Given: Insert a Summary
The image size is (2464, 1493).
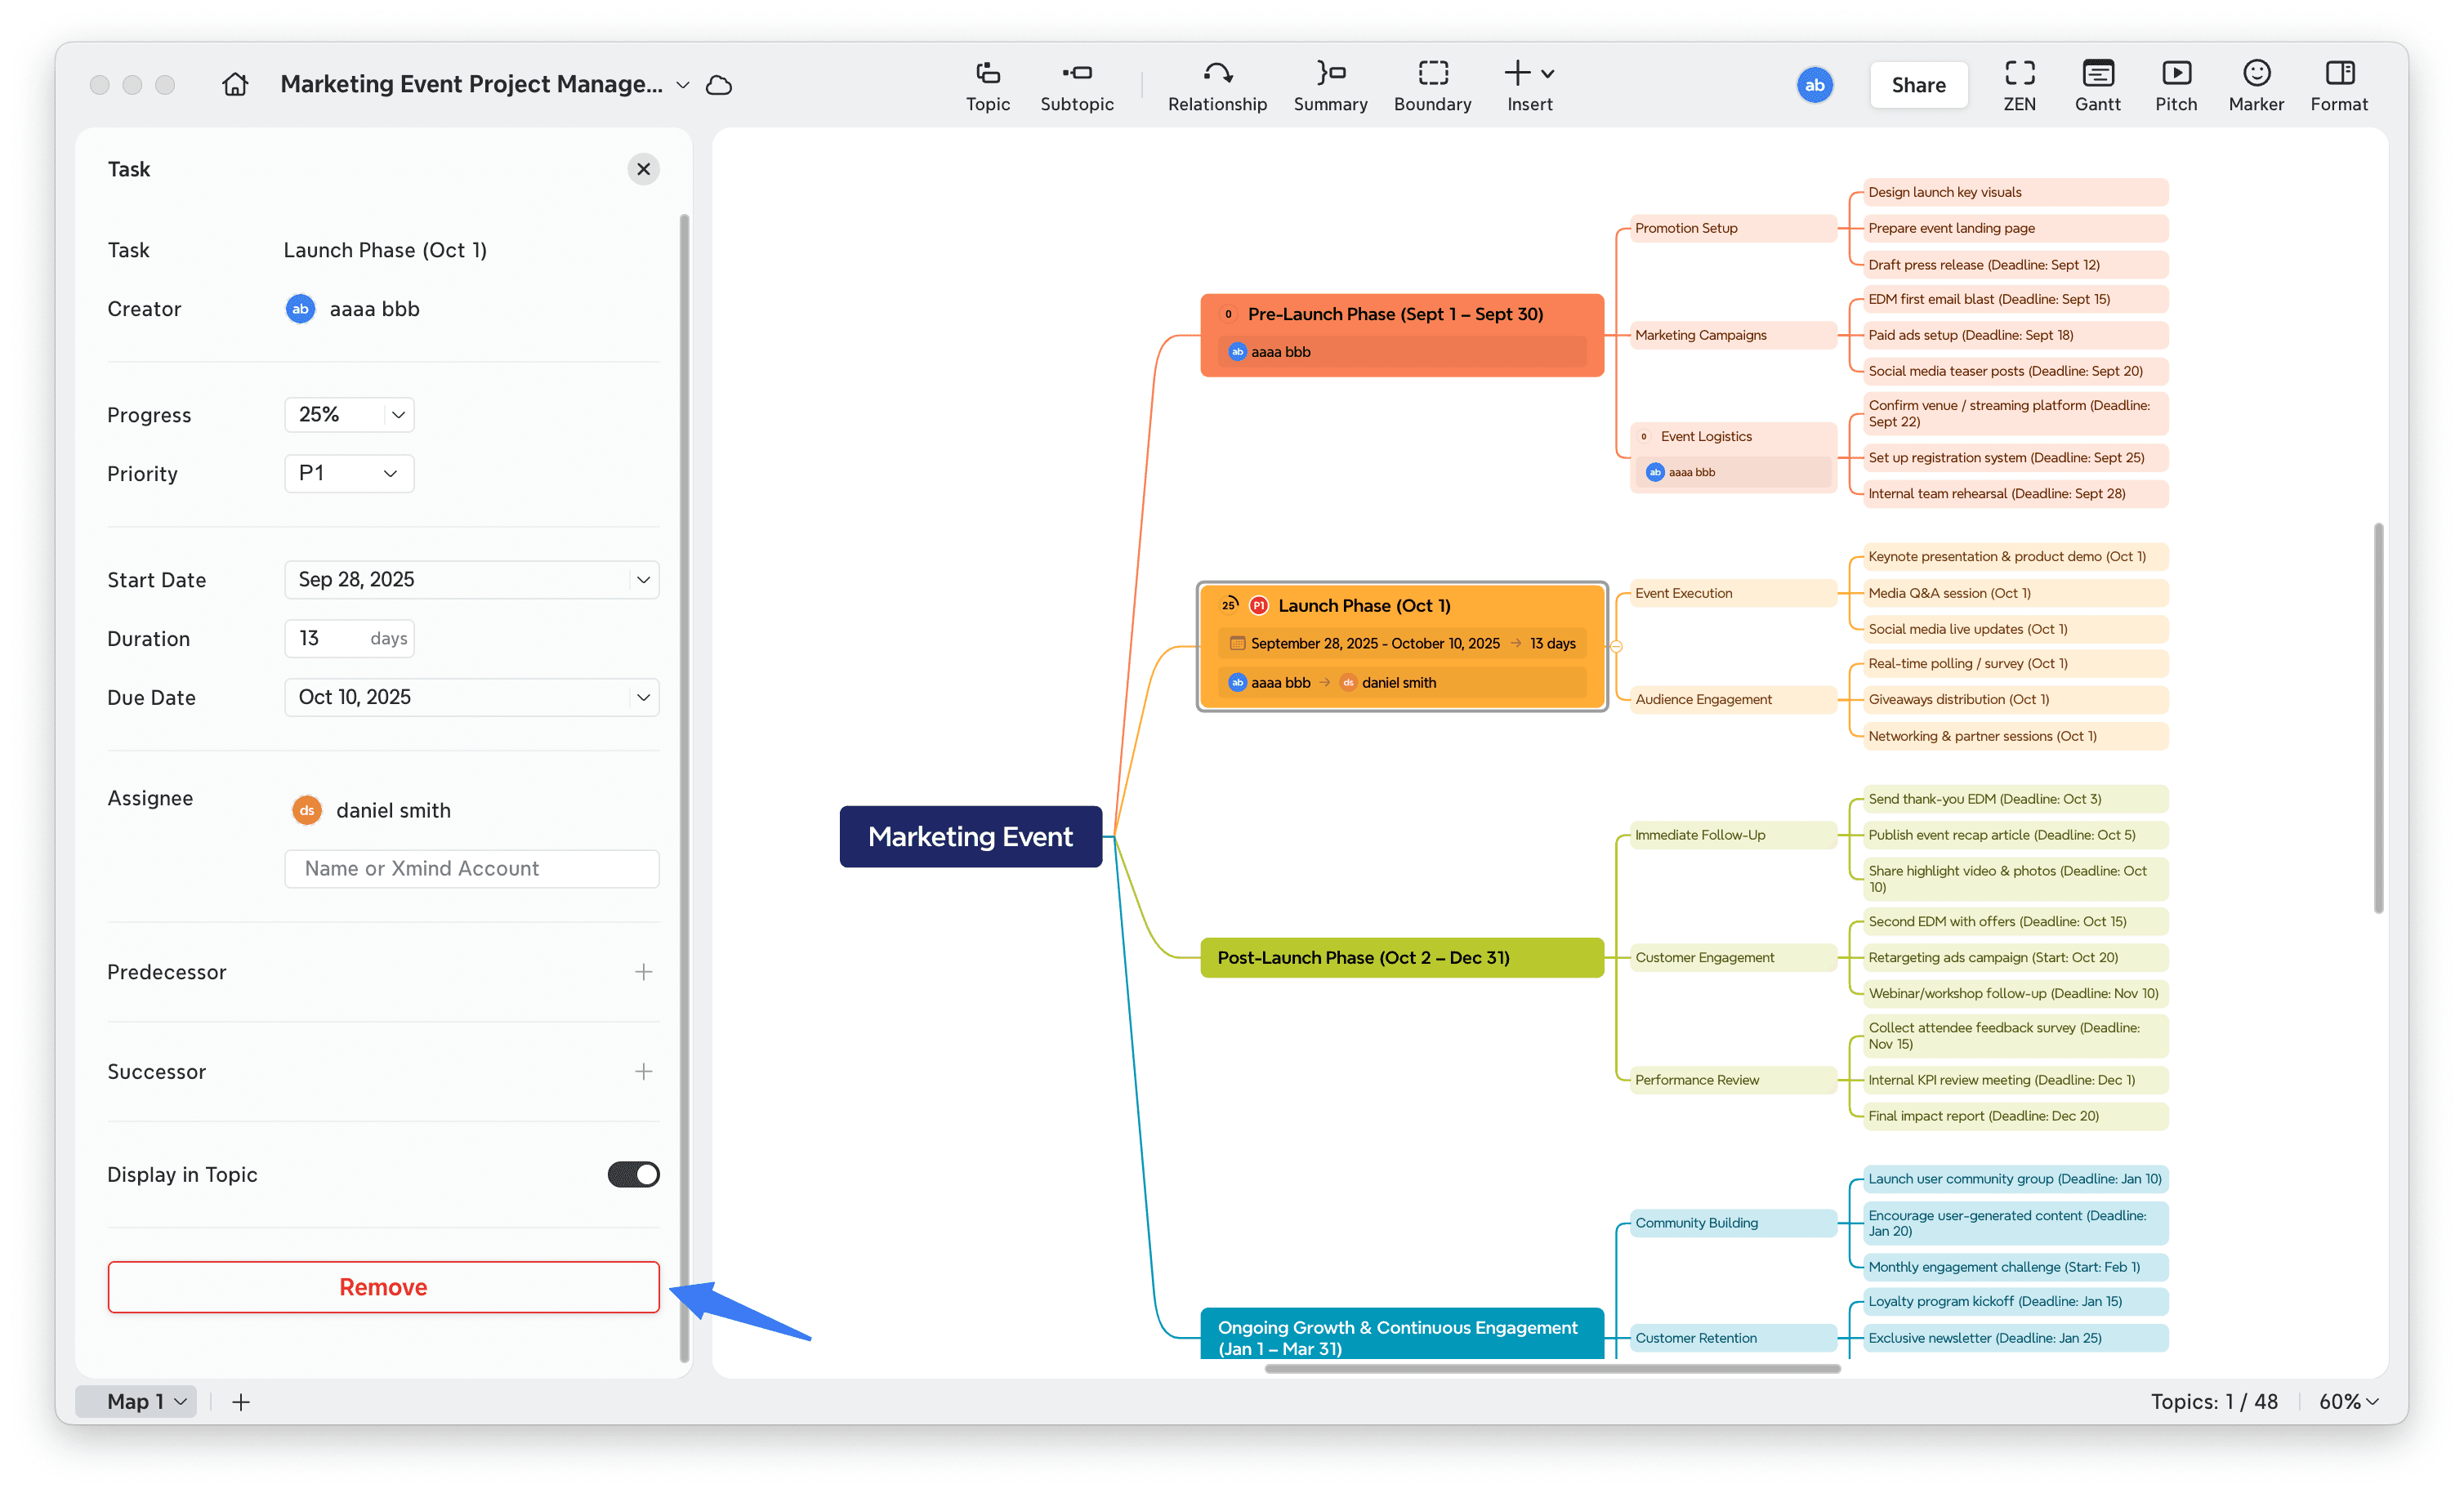Looking at the screenshot, I should 1330,85.
